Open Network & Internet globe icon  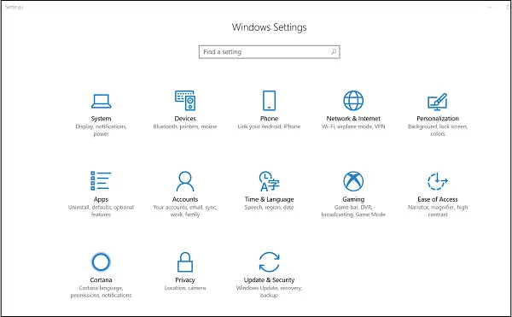coord(353,100)
